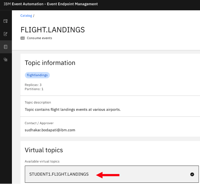Screen dimensions: 200x184
Task: Click the Topic information heading
Action: pyautogui.click(x=50, y=63)
